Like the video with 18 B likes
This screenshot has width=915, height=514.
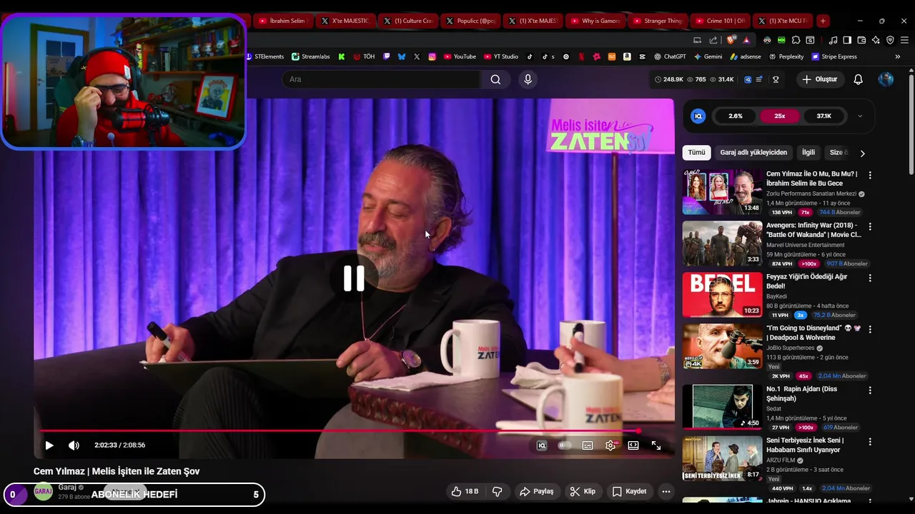465,491
